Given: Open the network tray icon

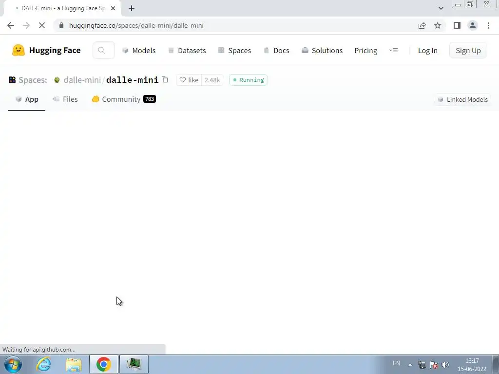Looking at the screenshot, I should (422, 365).
